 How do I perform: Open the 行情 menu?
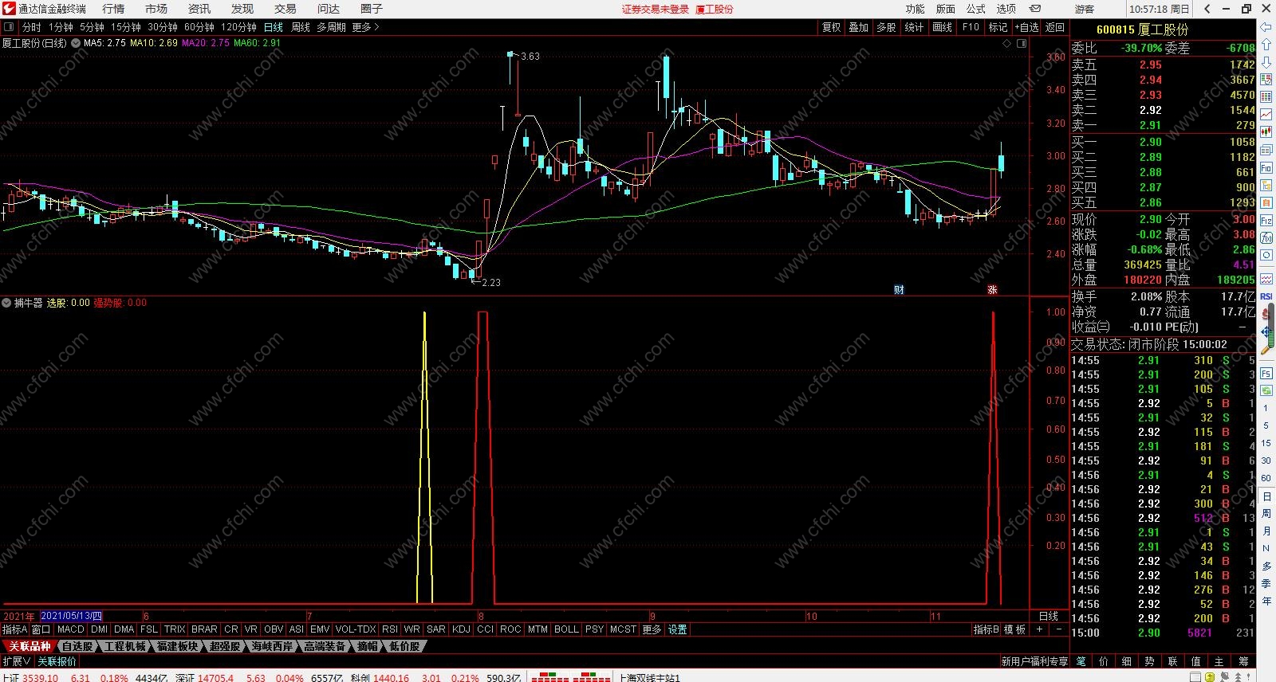coord(113,9)
